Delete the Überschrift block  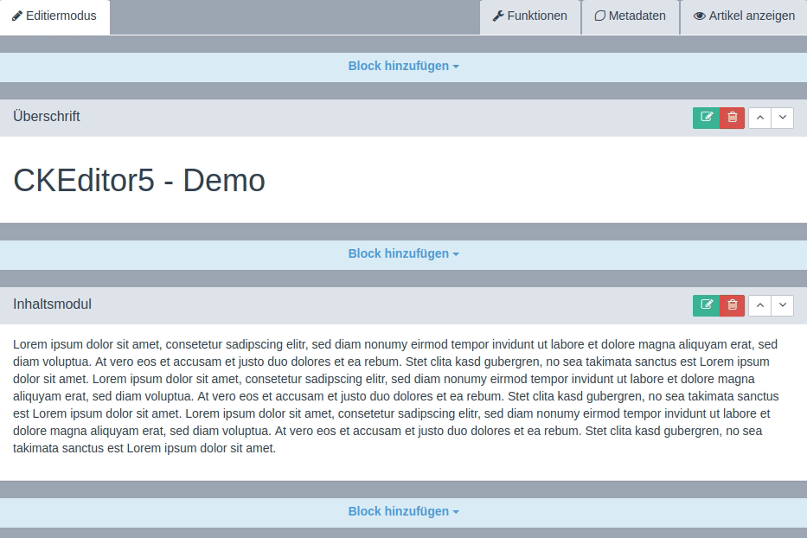point(733,118)
